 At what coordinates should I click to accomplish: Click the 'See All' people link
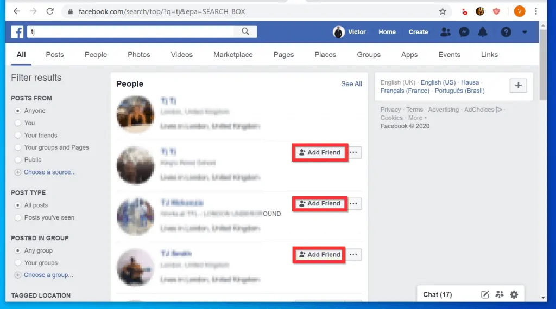click(x=351, y=84)
